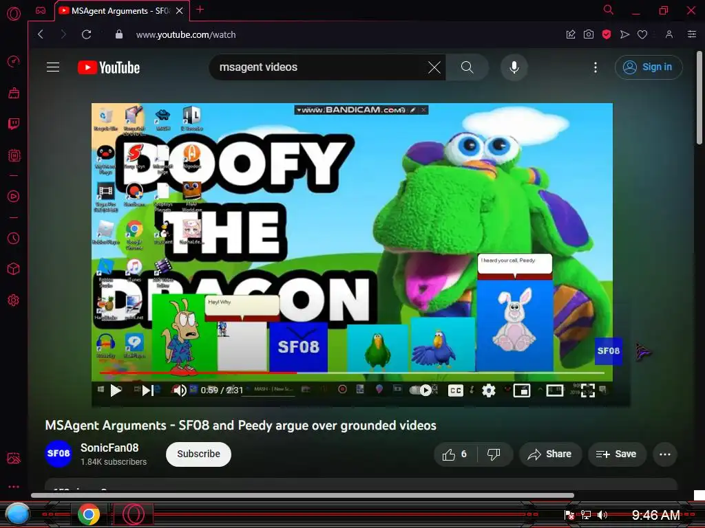Open History clock icon in sidebar
The image size is (705, 528).
(14, 238)
